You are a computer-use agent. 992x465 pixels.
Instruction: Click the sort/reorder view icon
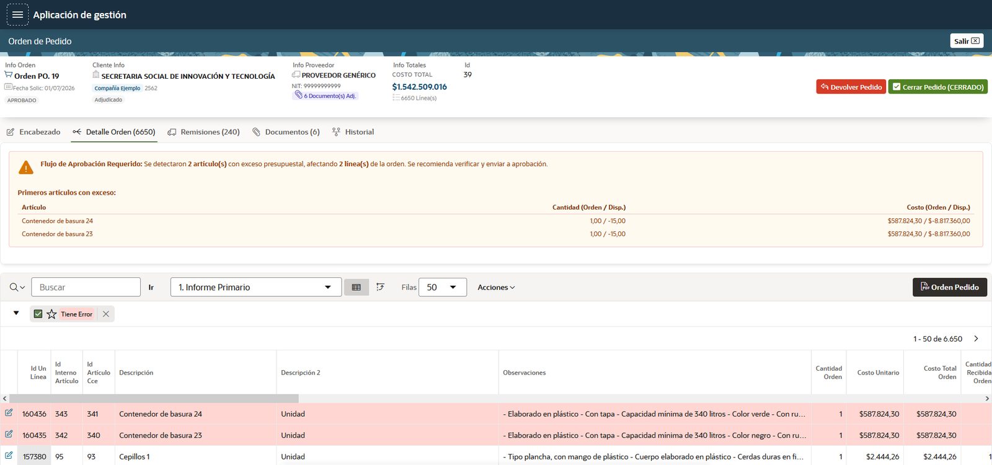pos(381,287)
